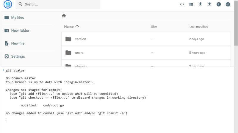Screen dimensions: 238x133
Task: Open Settings in the sidebar
Action: point(15,56)
